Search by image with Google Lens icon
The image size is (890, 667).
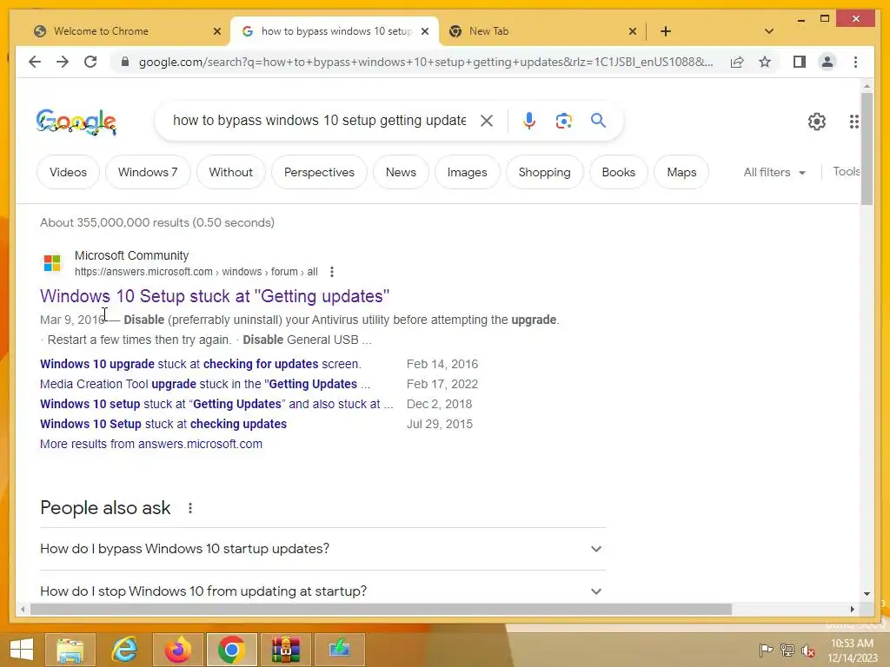coord(563,121)
